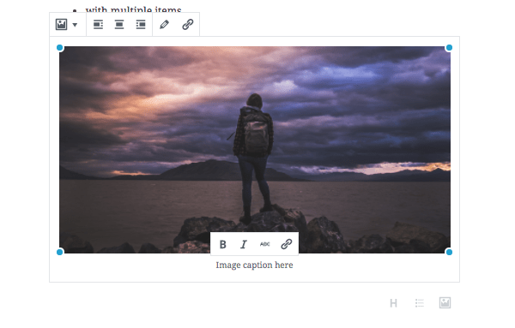Italicize the caption text
The width and height of the screenshot is (515, 328).
click(244, 244)
